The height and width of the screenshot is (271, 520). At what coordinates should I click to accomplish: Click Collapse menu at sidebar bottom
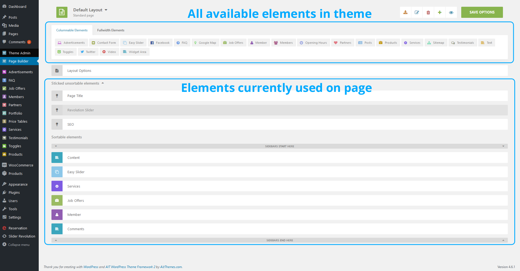(x=19, y=245)
